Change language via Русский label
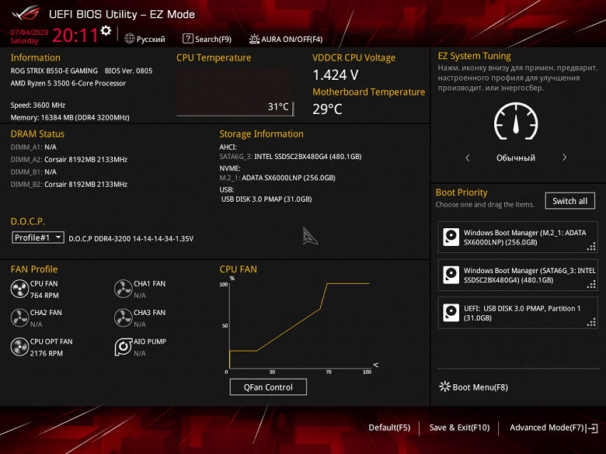The width and height of the screenshot is (606, 454). (x=151, y=39)
